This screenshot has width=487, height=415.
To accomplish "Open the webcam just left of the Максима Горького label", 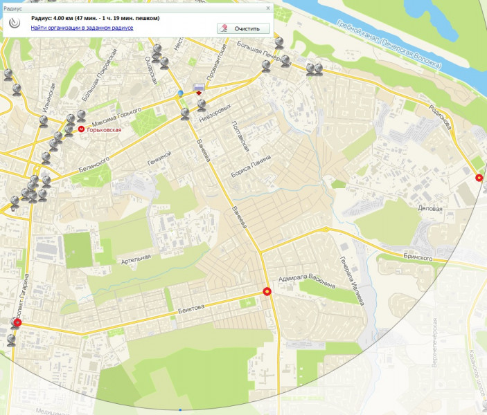I will (x=81, y=116).
